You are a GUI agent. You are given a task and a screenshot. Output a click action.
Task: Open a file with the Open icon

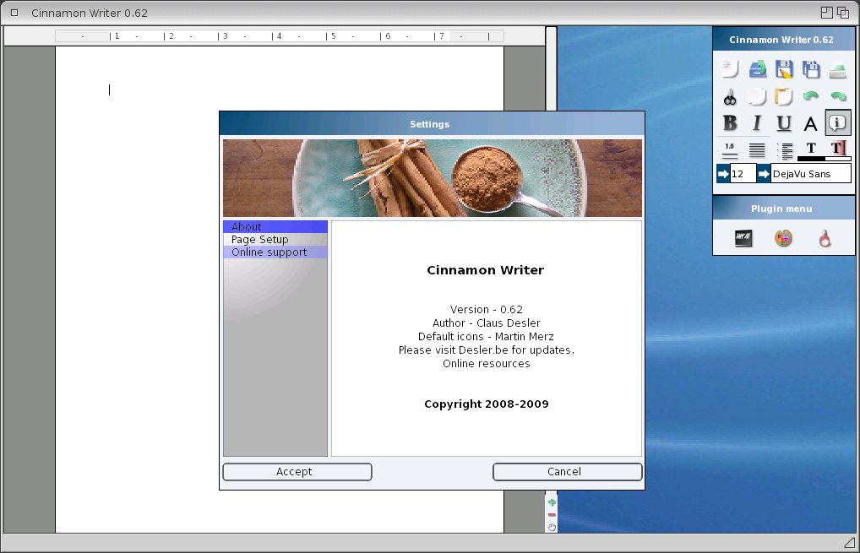coord(758,69)
